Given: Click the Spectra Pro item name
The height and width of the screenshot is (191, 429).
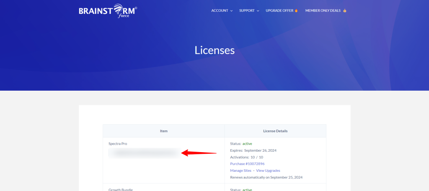Looking at the screenshot, I should coord(118,143).
